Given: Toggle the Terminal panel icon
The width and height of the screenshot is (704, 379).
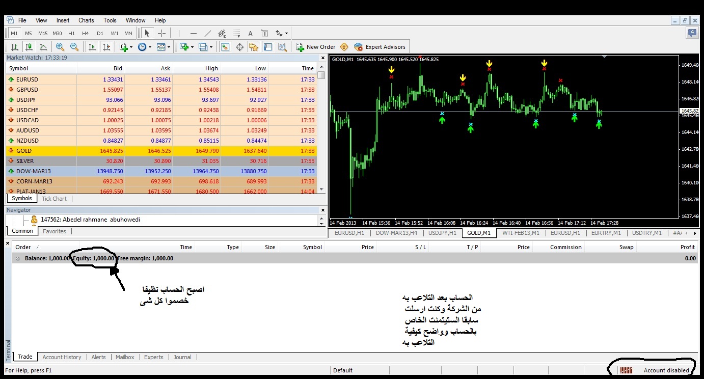Looking at the screenshot, I should (268, 47).
